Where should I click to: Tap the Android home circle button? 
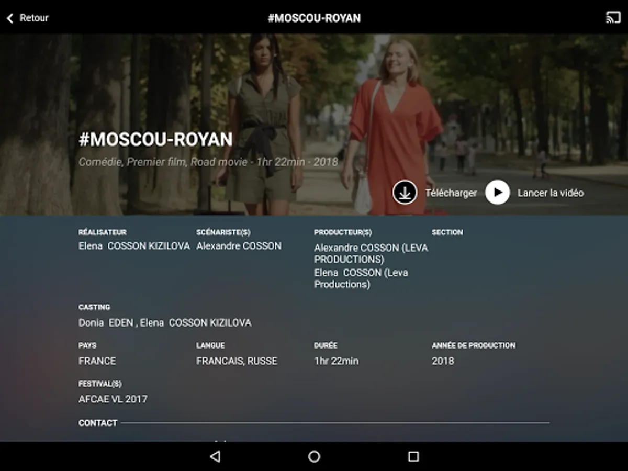[x=314, y=456]
